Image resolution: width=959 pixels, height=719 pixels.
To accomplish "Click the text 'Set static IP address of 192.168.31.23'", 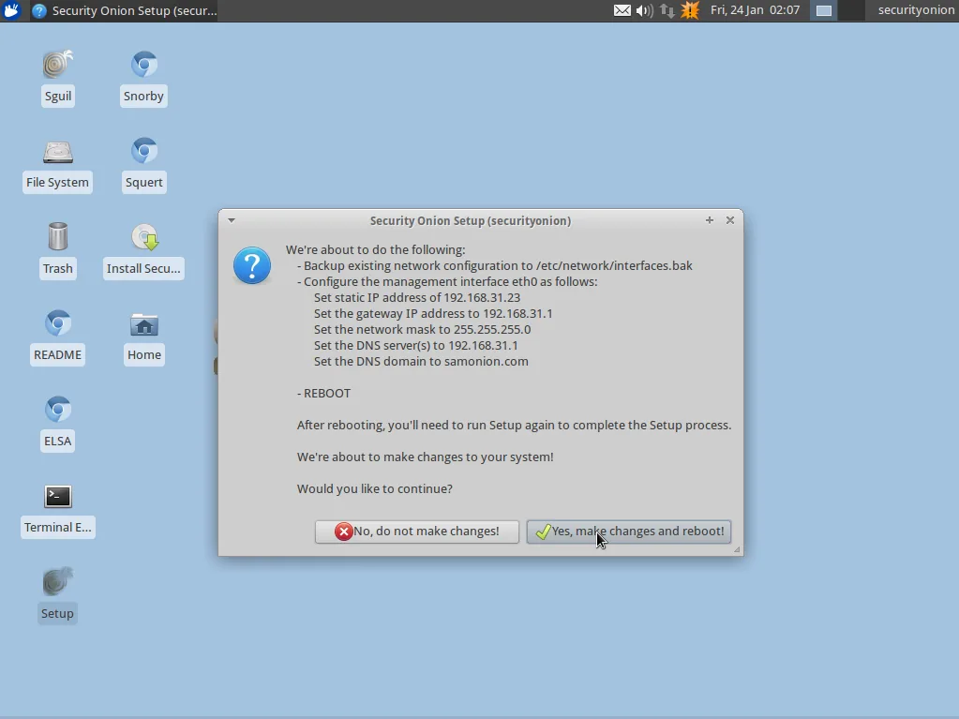I will (417, 298).
